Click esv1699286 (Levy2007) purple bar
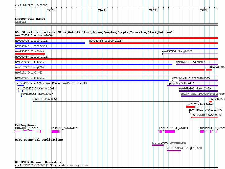225x169 pixels. (x=199, y=91)
